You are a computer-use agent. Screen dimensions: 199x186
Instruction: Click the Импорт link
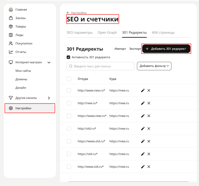click(x=120, y=49)
